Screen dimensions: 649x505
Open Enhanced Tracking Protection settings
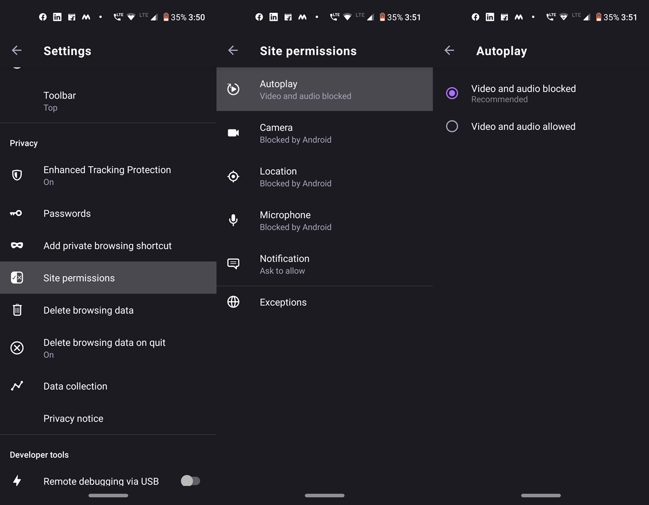[108, 175]
